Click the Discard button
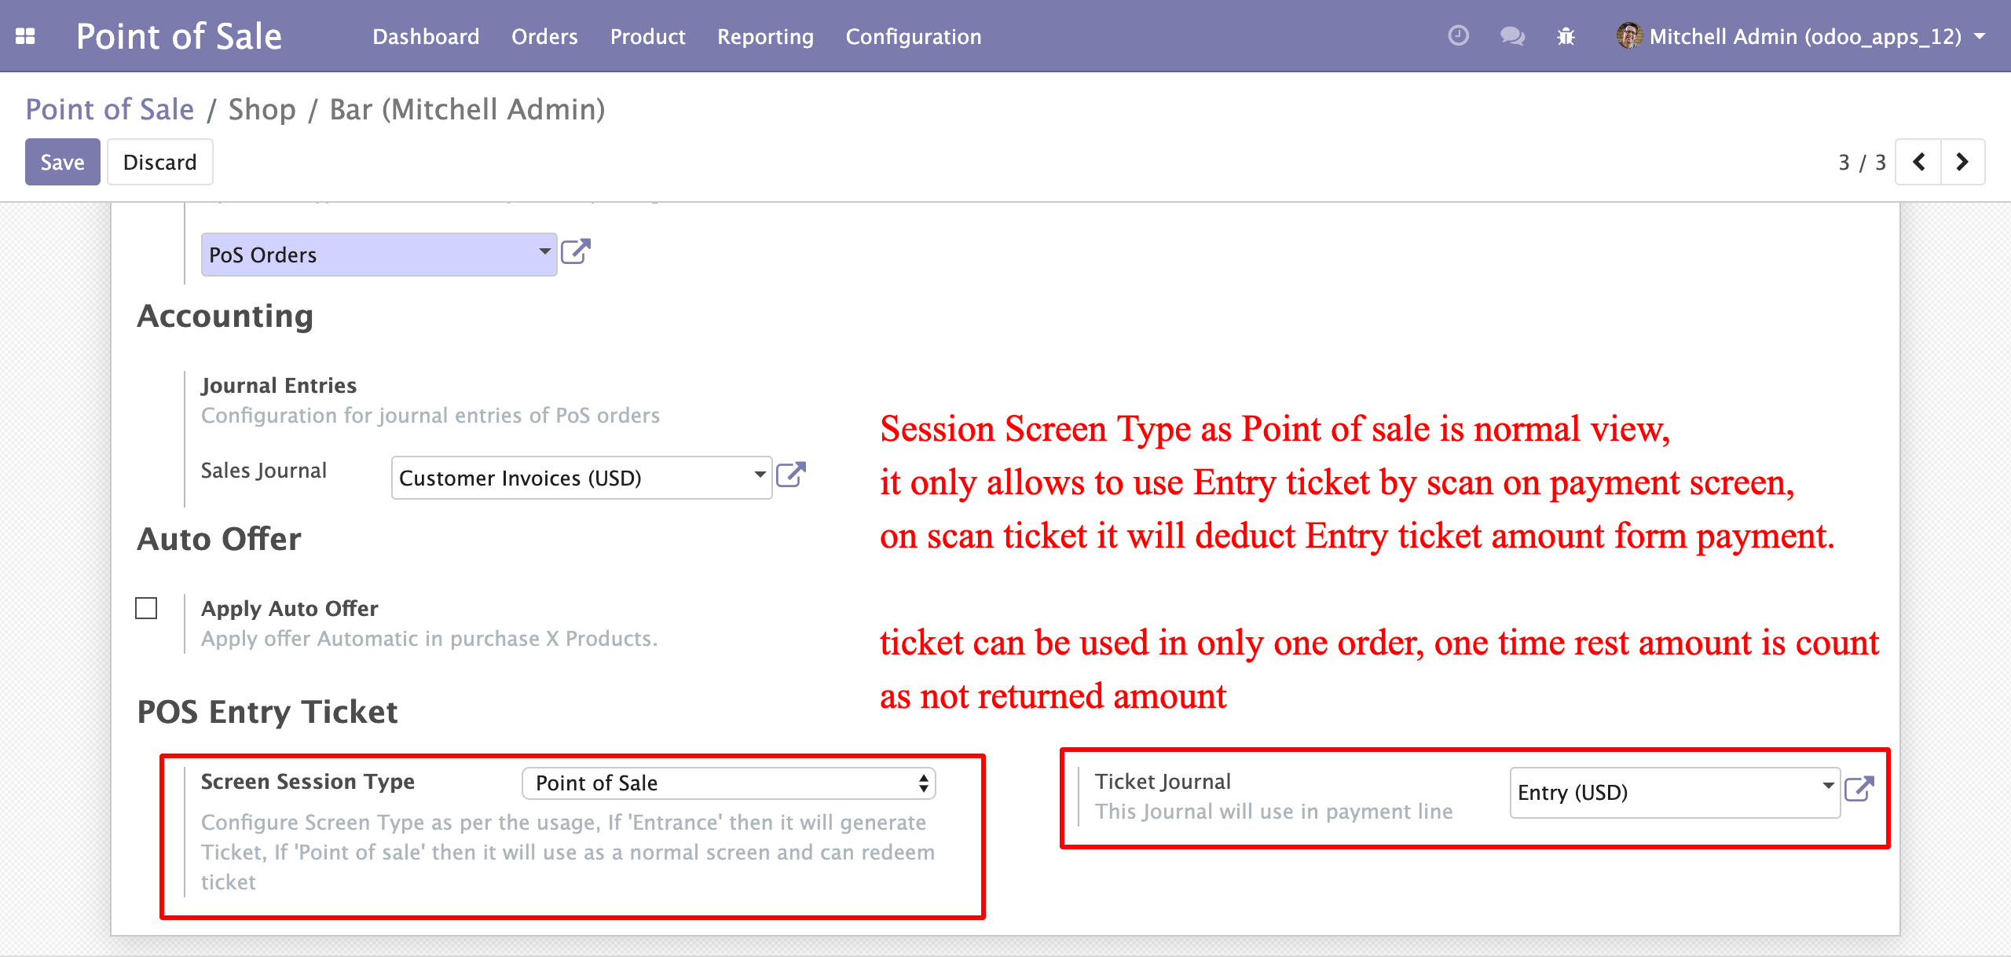2011x957 pixels. pos(159,162)
